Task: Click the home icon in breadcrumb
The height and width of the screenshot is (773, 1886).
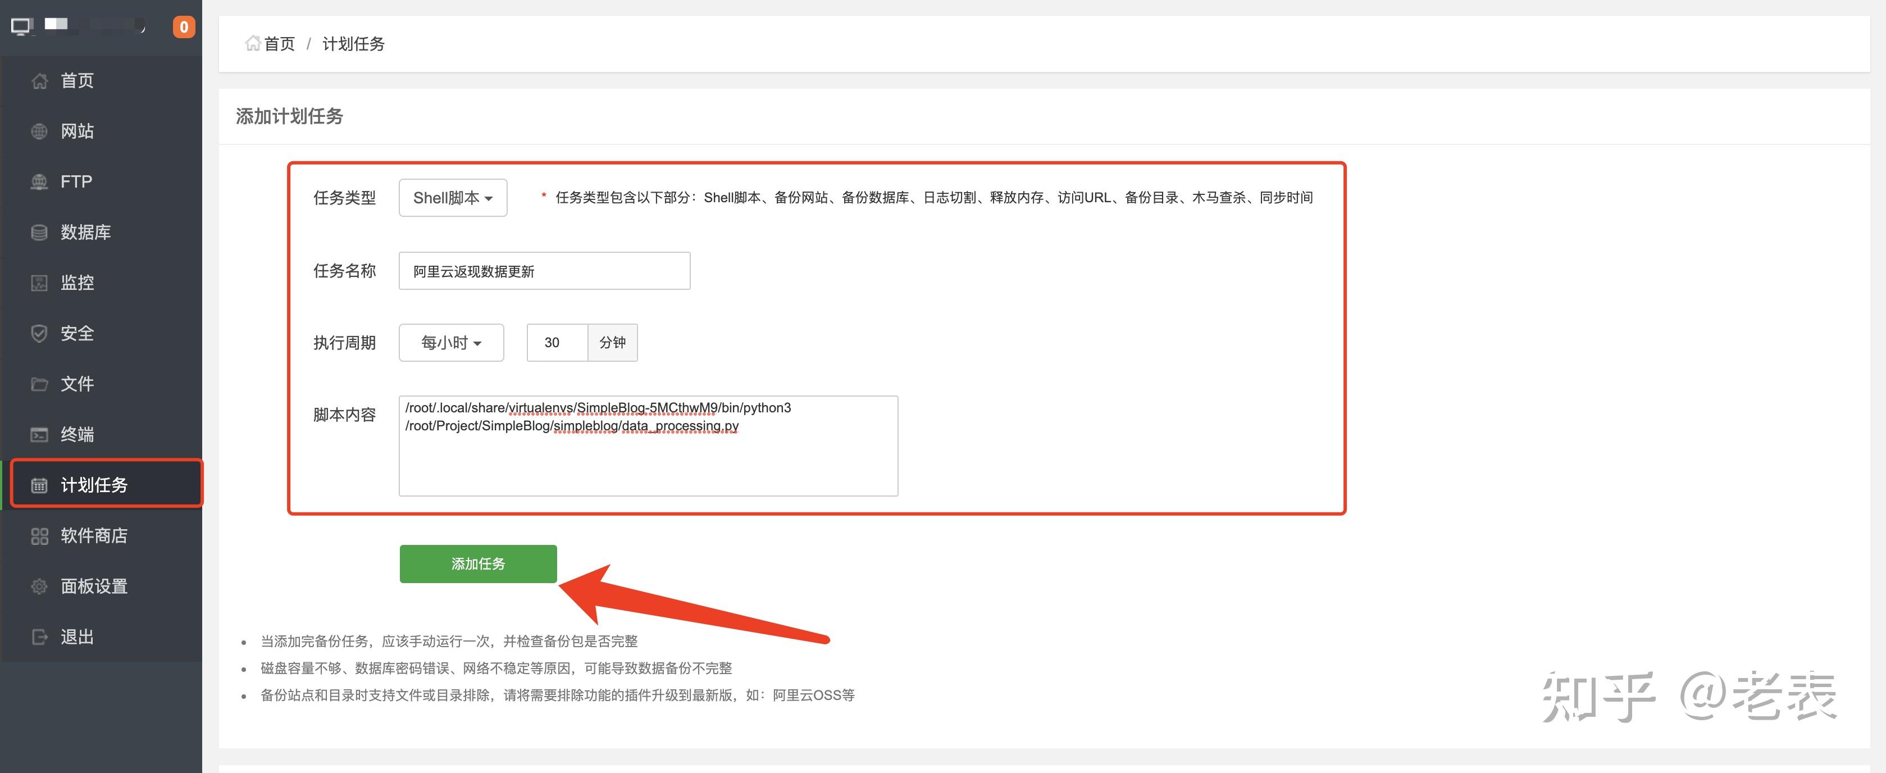Action: pos(253,43)
